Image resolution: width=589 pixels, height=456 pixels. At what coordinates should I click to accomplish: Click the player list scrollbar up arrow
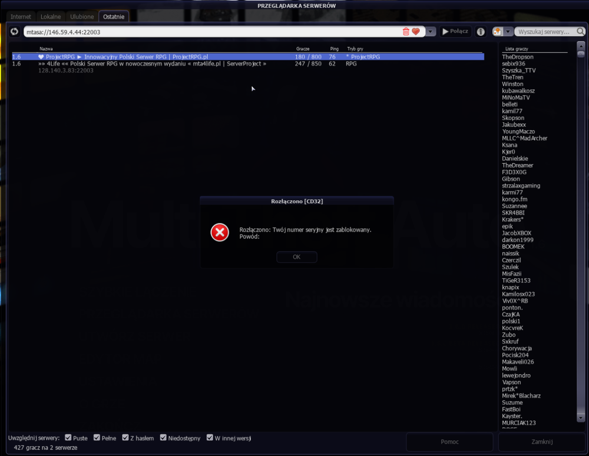[581, 46]
